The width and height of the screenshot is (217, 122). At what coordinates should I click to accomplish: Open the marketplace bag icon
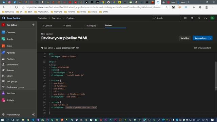pos(192,18)
